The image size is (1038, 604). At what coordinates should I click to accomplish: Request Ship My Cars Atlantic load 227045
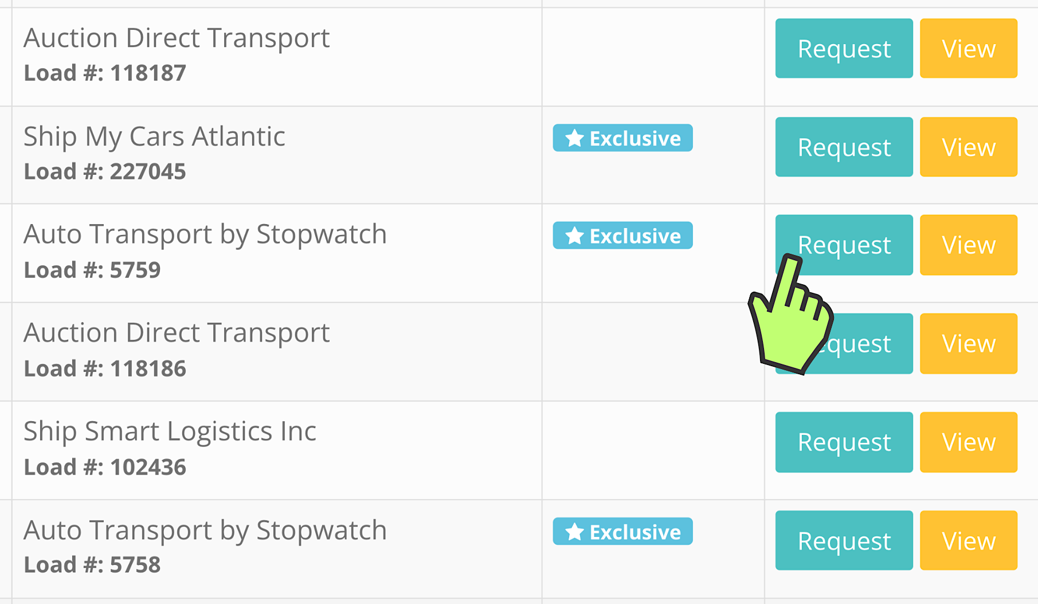(x=844, y=147)
